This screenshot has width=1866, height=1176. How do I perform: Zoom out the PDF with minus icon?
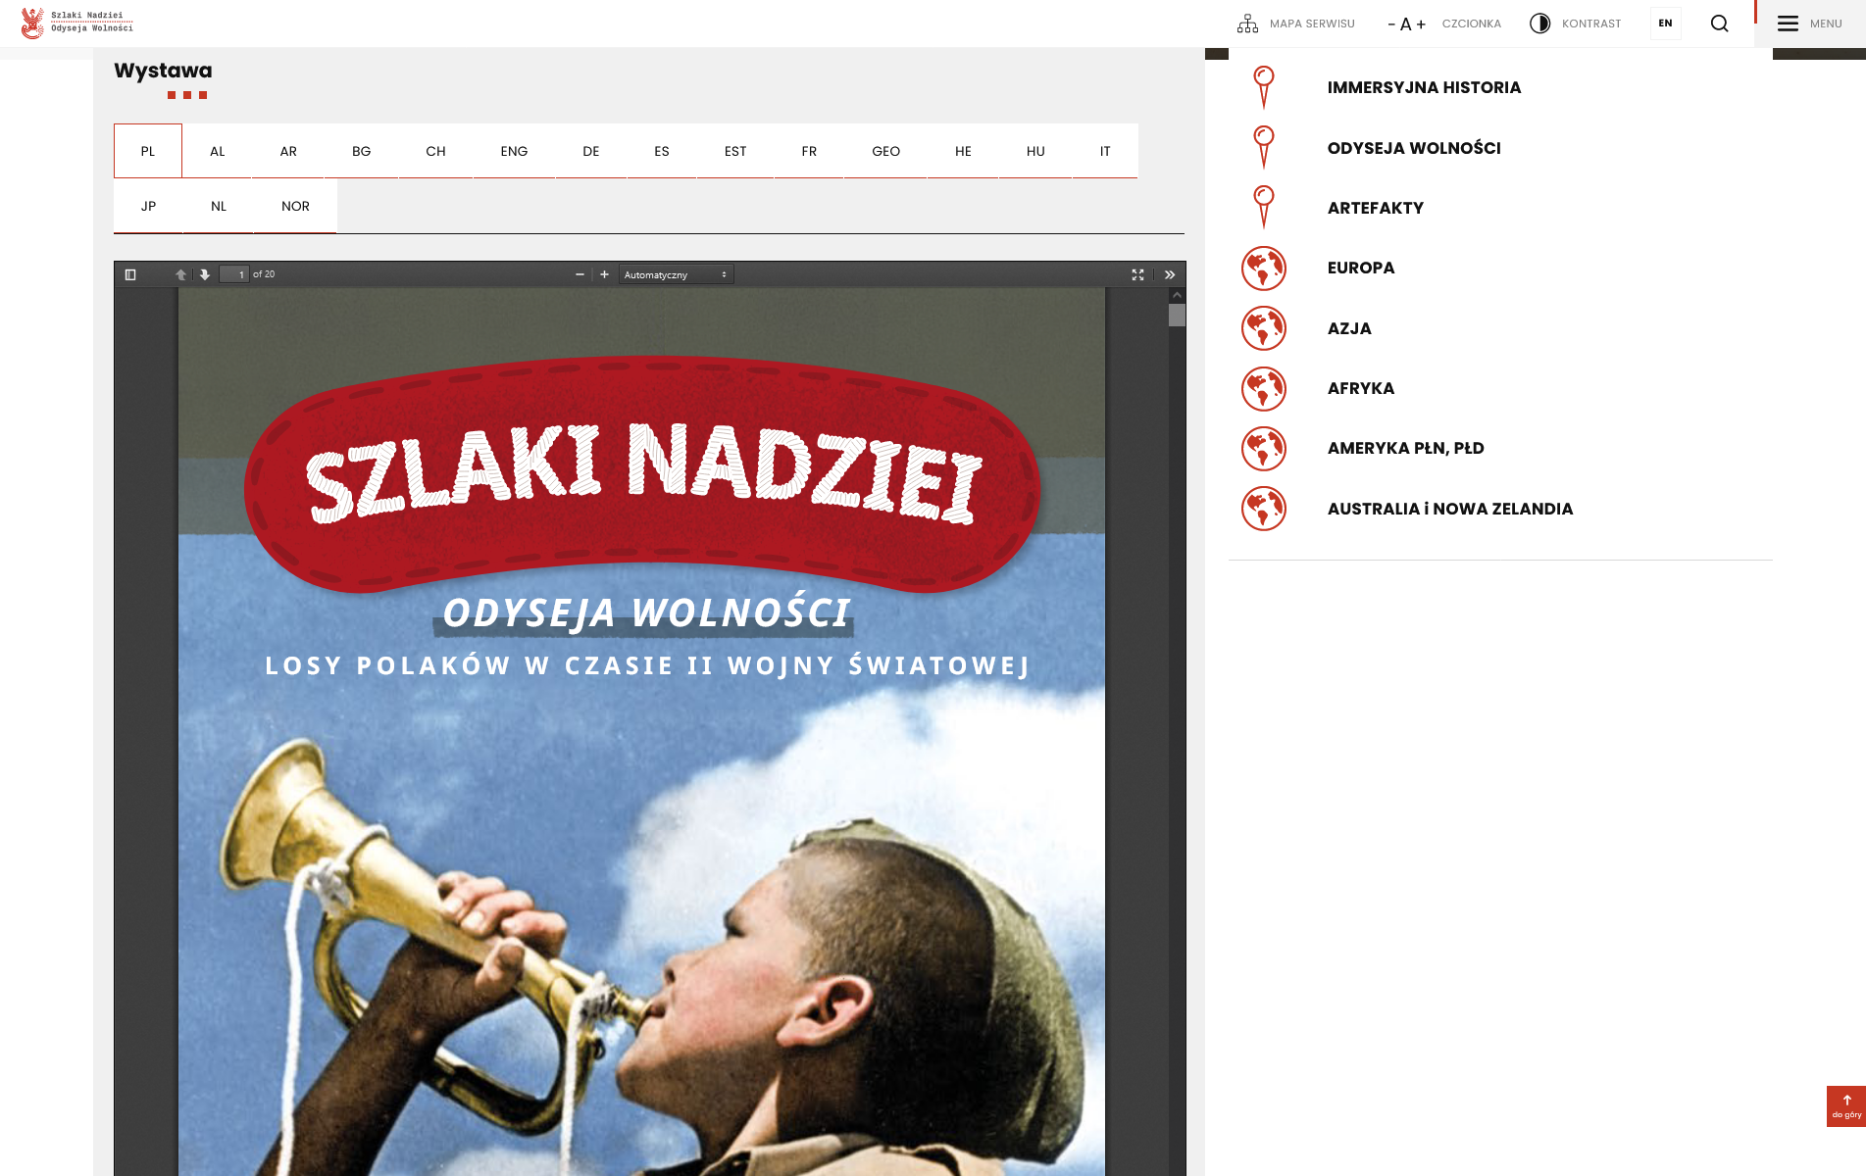coord(580,274)
